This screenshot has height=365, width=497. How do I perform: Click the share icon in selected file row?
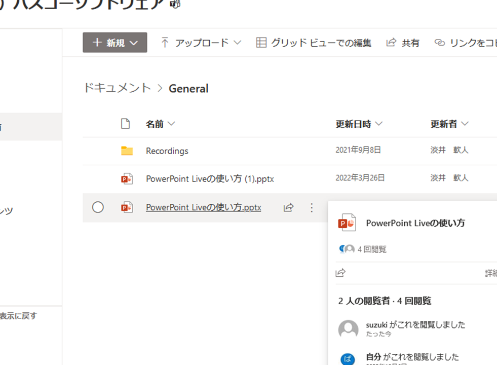point(288,207)
